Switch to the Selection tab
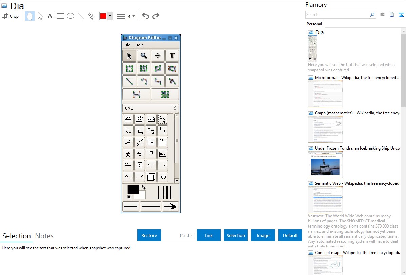This screenshot has height=275, width=406. tap(17, 236)
